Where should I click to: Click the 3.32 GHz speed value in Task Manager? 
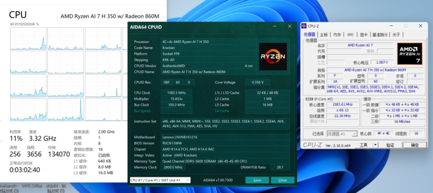coord(42,138)
